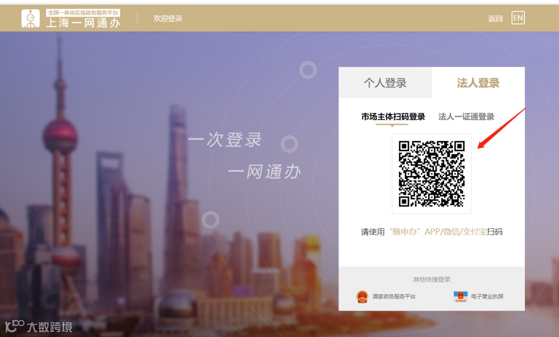Click the 电子营业执照 icon

(460, 296)
